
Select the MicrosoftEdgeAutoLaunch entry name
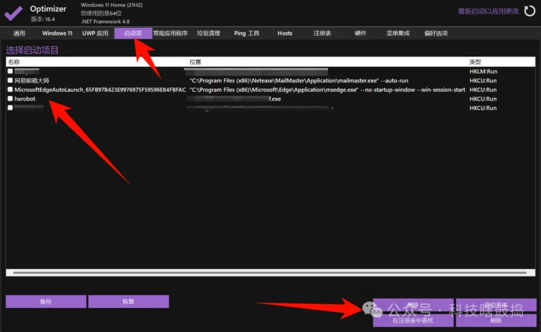(x=100, y=90)
